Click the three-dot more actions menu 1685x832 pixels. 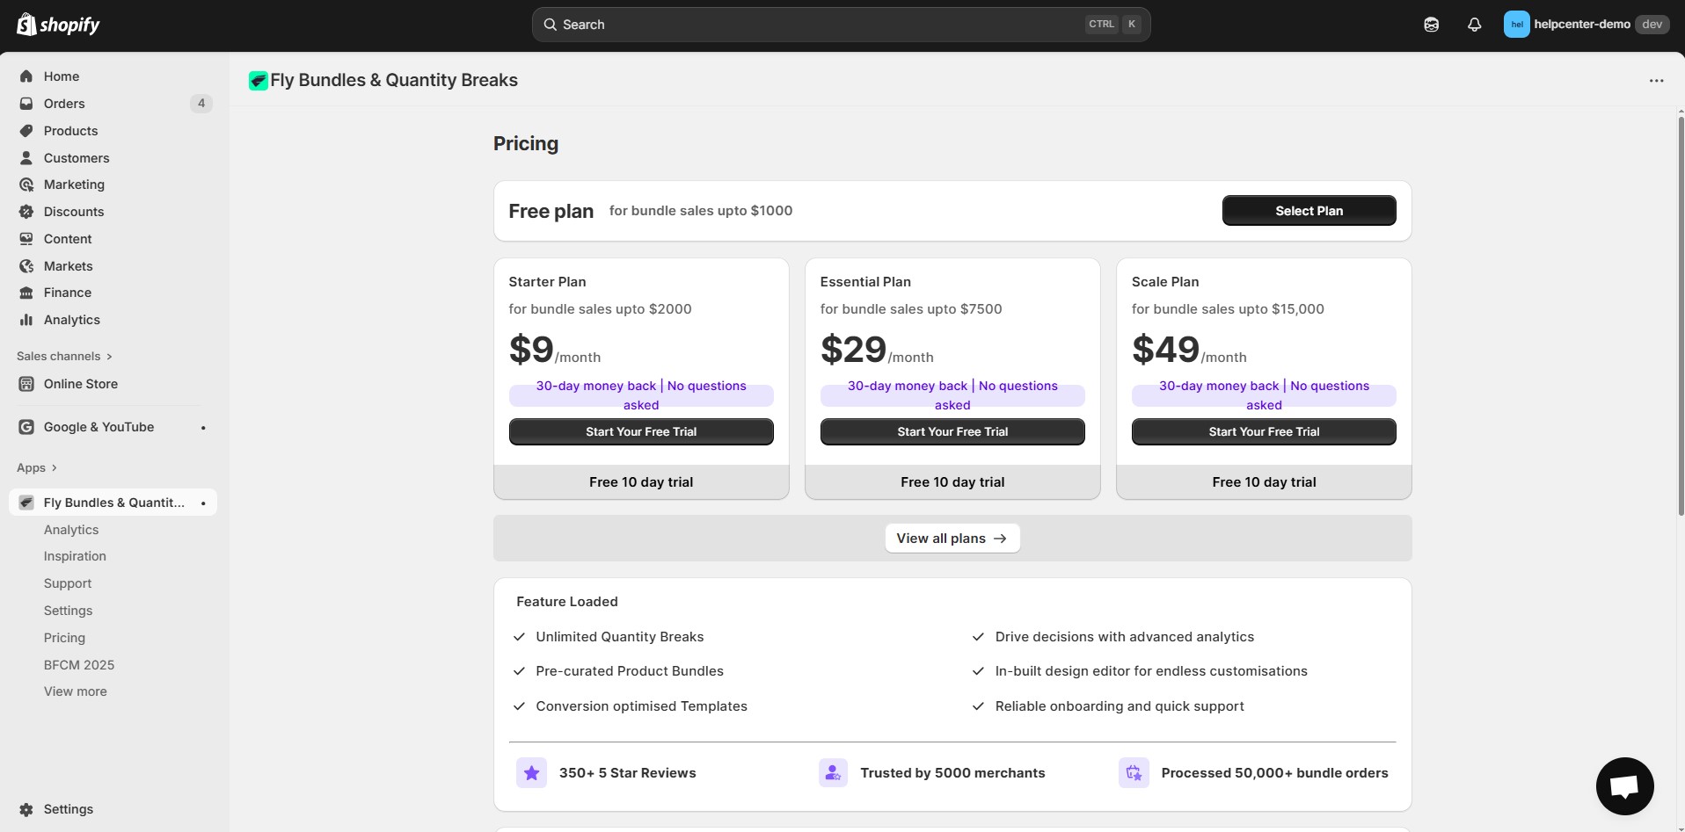coord(1656,81)
